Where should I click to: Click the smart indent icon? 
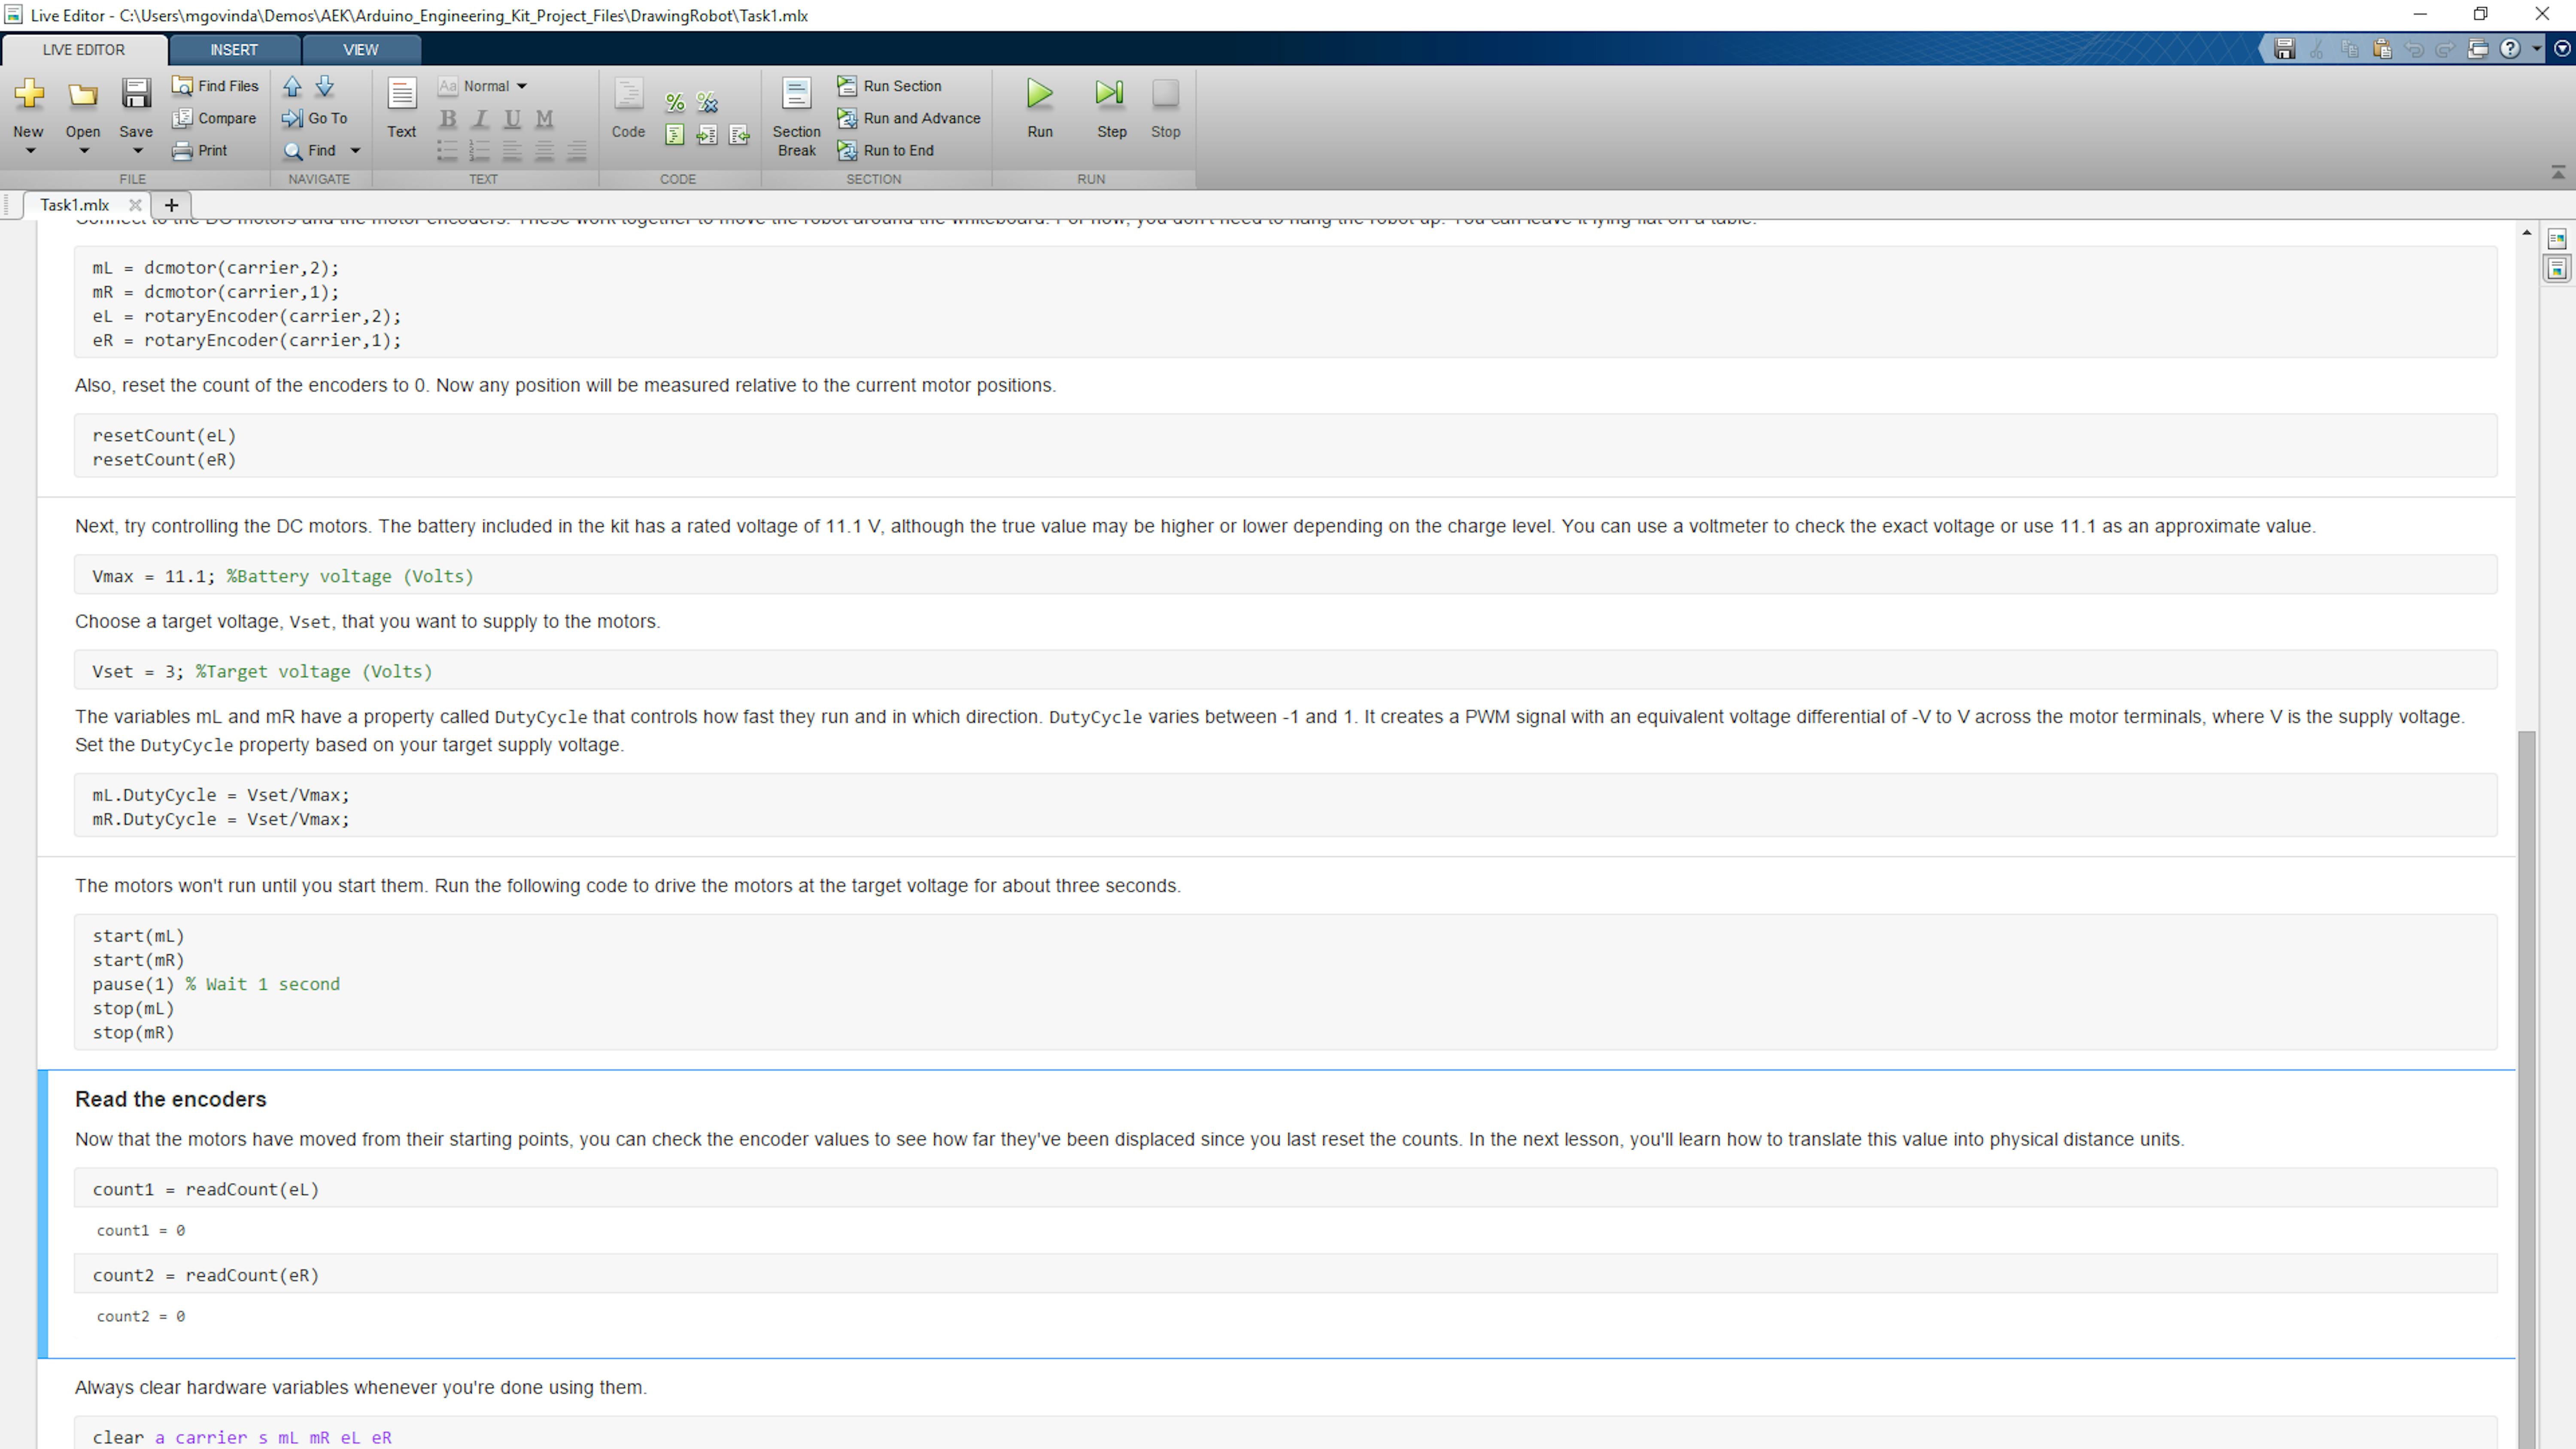[675, 135]
